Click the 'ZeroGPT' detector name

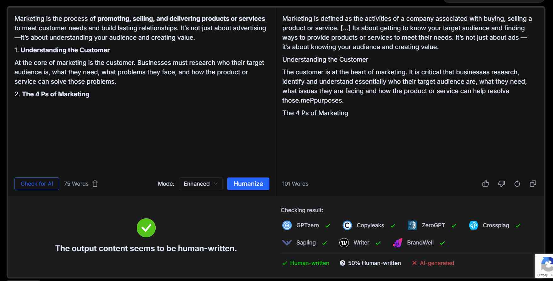(433, 225)
